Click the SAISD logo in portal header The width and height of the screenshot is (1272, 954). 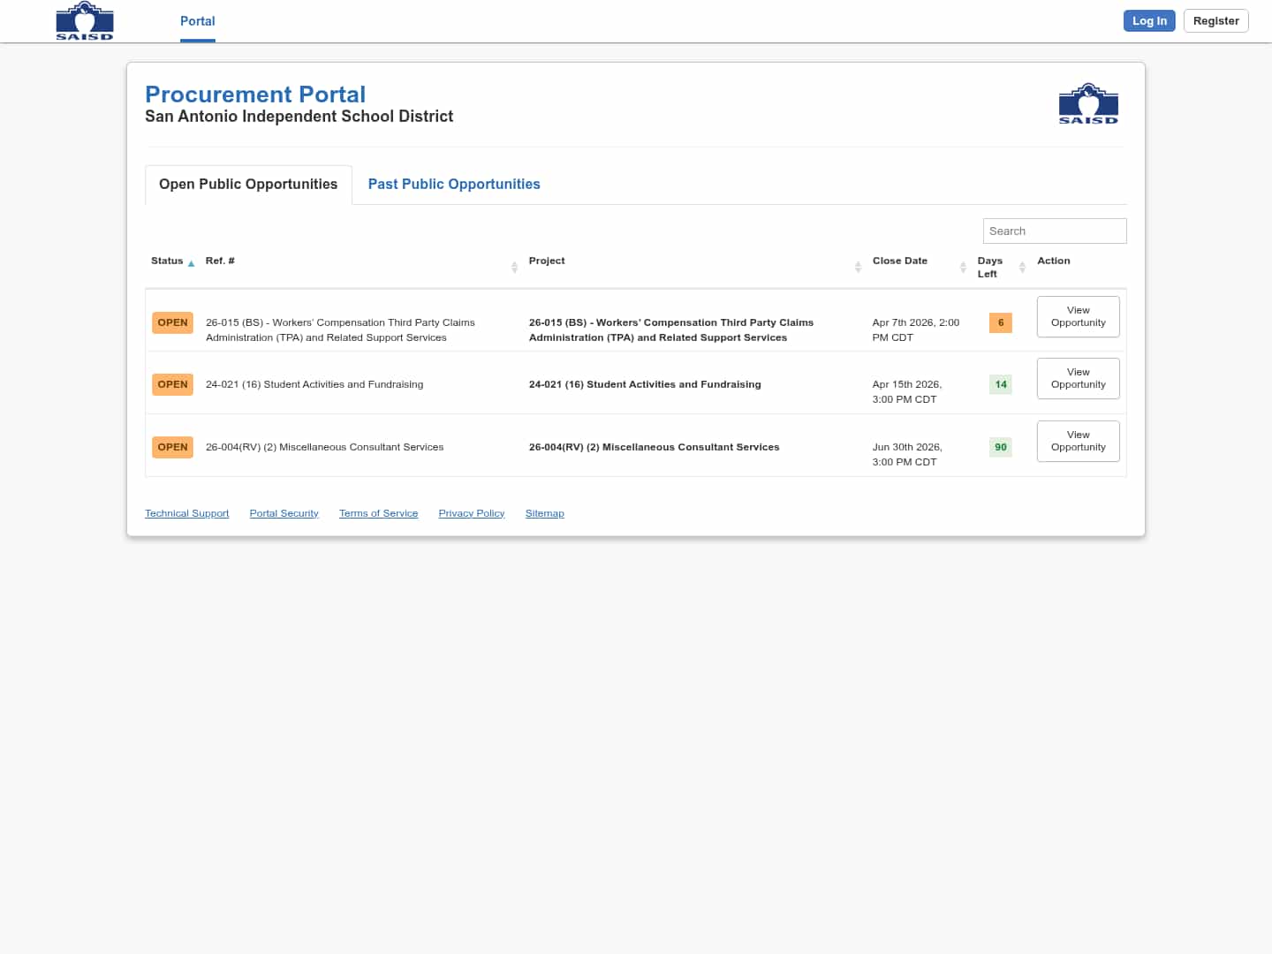click(1088, 104)
